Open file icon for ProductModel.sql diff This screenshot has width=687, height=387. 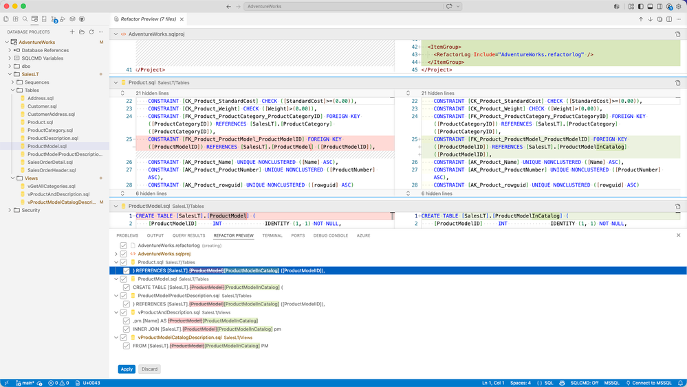678,207
